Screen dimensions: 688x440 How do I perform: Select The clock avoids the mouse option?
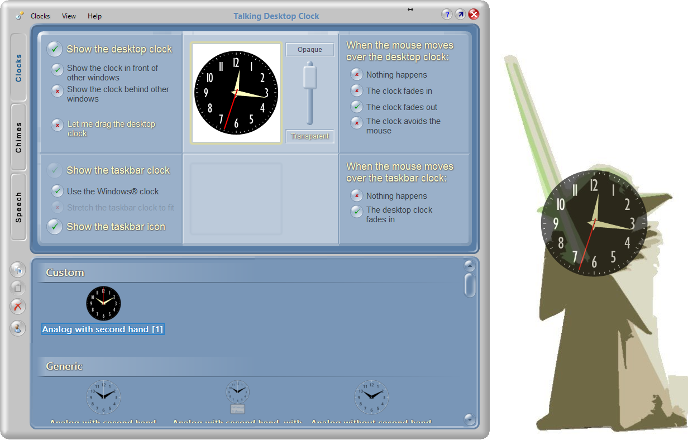tap(357, 122)
